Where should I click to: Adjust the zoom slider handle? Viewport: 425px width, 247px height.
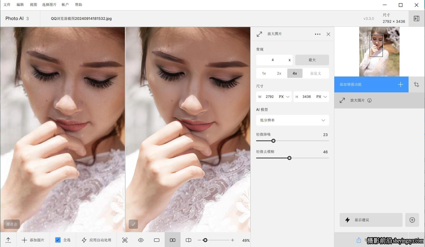pyautogui.click(x=205, y=240)
